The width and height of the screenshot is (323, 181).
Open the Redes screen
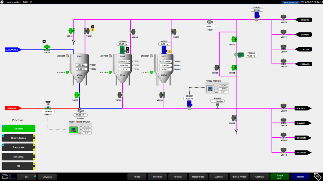(x=137, y=177)
